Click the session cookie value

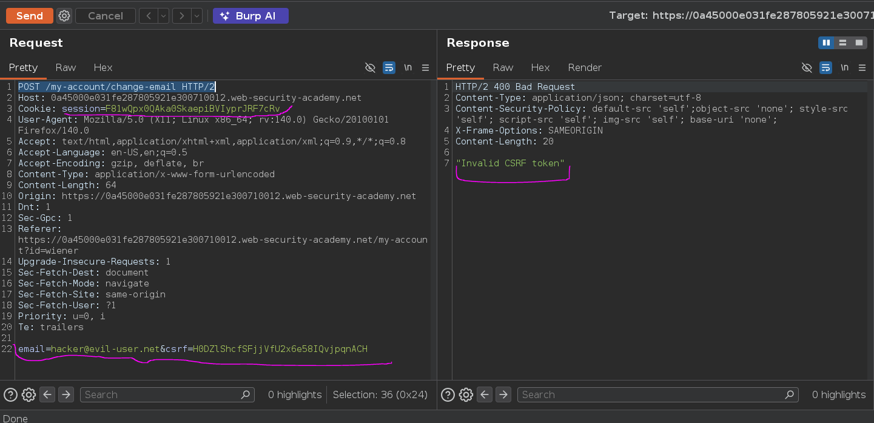(193, 109)
